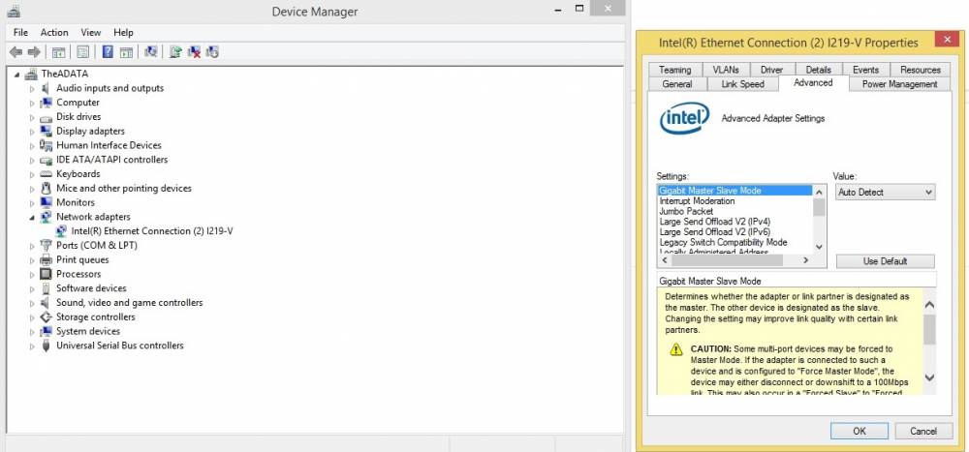Switch to the Link Speed tab
The width and height of the screenshot is (969, 452).
[x=743, y=84]
